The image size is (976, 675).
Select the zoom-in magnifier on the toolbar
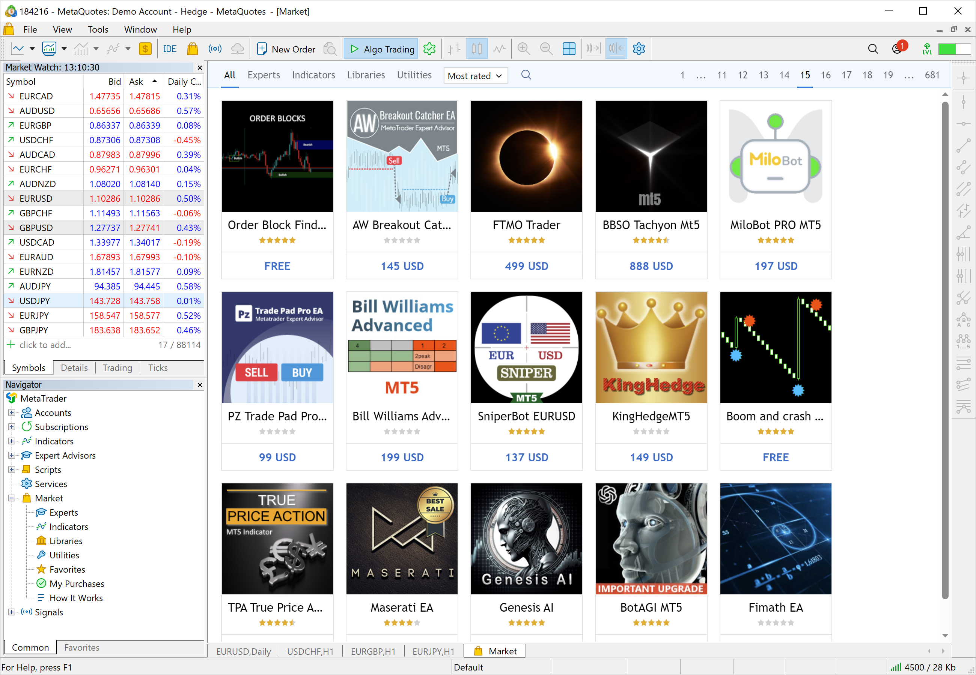[524, 49]
